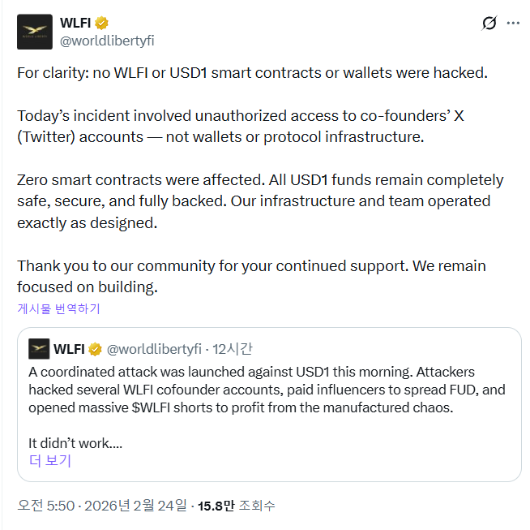
Task: Open the quoted post at "It didn't work...."
Action: pyautogui.click(x=75, y=443)
